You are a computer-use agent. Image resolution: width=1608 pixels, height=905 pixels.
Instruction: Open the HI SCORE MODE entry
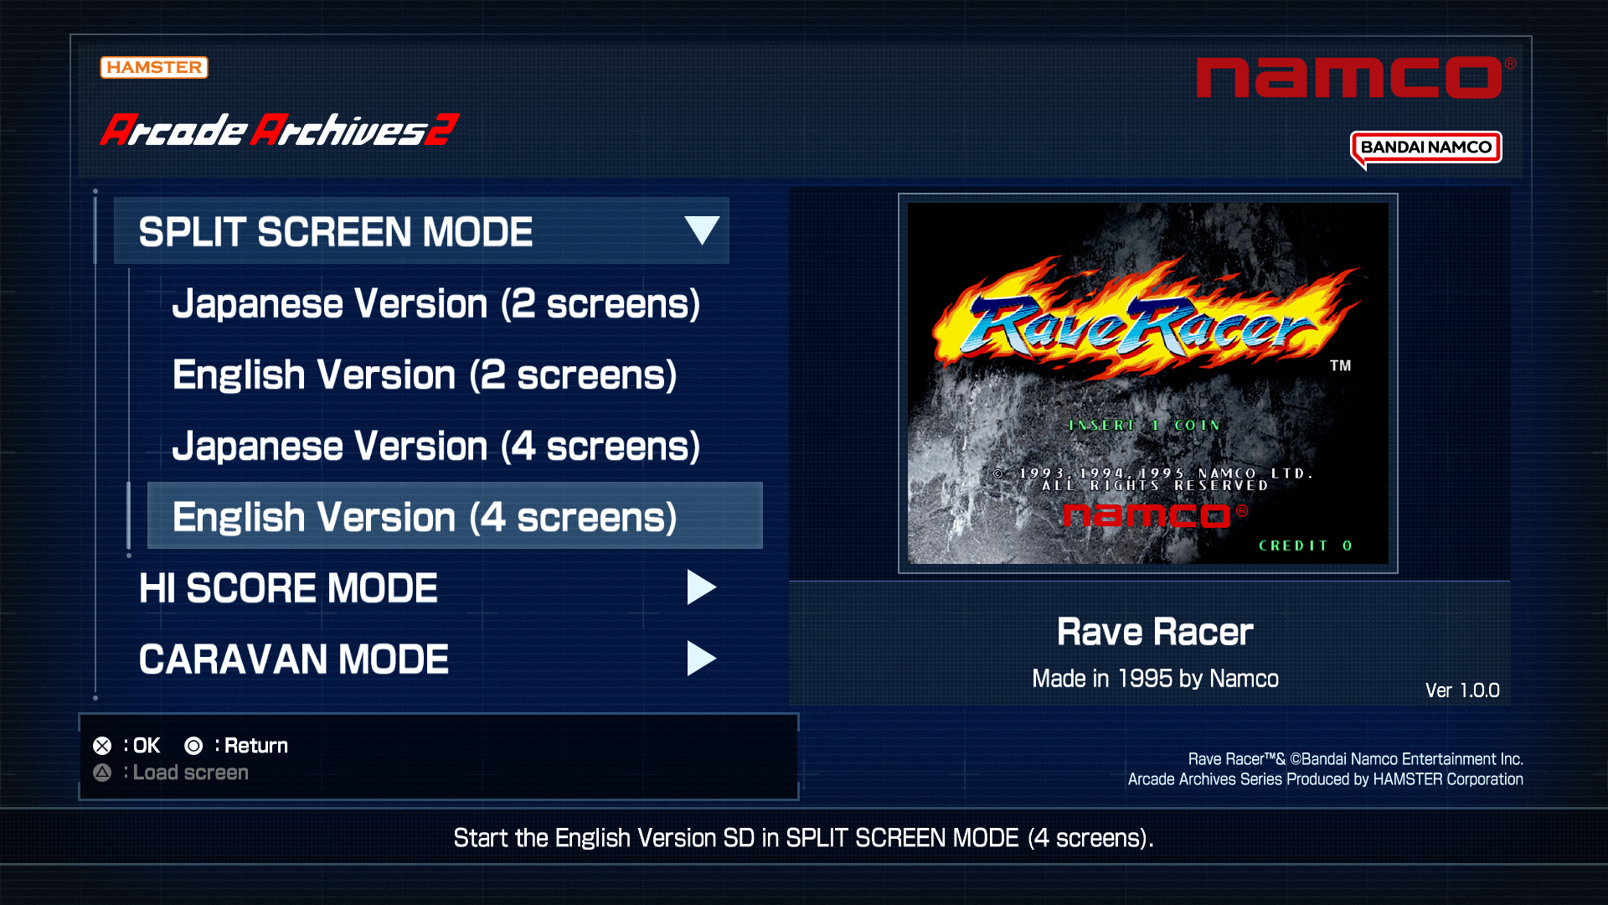click(288, 588)
